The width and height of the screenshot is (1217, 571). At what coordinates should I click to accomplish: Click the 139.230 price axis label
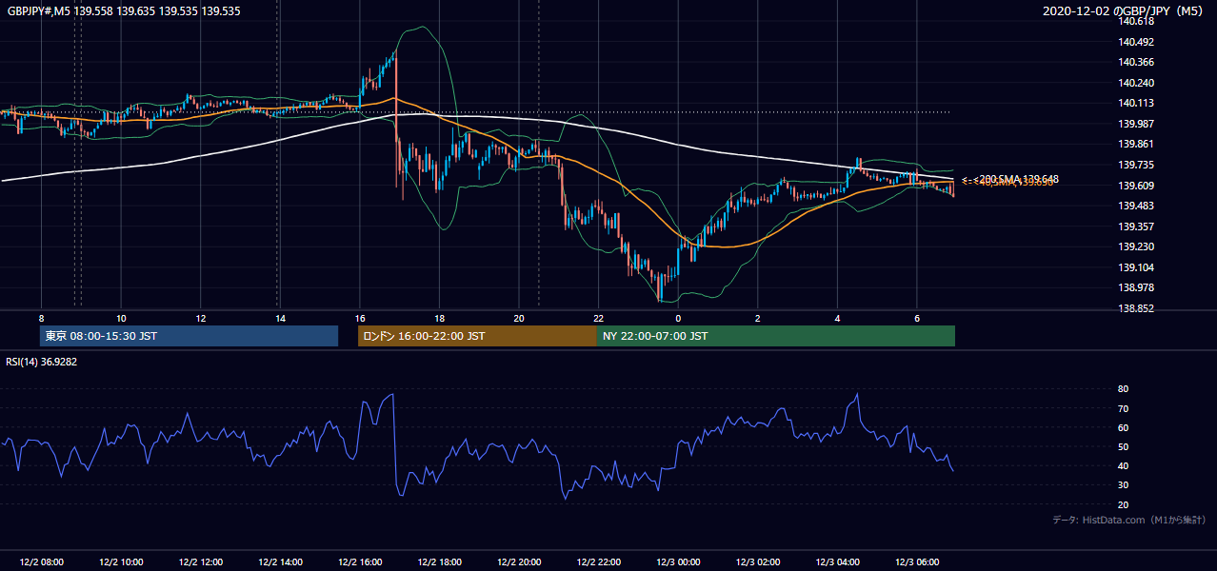1136,246
